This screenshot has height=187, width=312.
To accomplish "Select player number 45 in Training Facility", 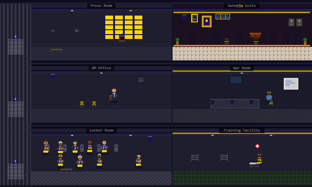I will [x=259, y=158].
